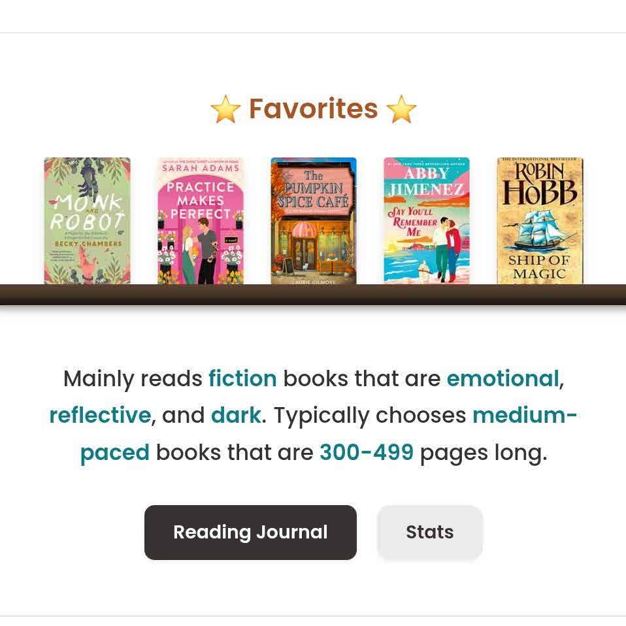The width and height of the screenshot is (626, 626).
Task: Select The Pumpkin Spice Café book cover
Action: pyautogui.click(x=314, y=221)
